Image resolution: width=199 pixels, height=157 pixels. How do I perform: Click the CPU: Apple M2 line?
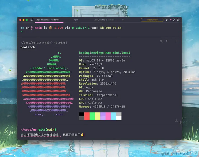click(x=90, y=99)
